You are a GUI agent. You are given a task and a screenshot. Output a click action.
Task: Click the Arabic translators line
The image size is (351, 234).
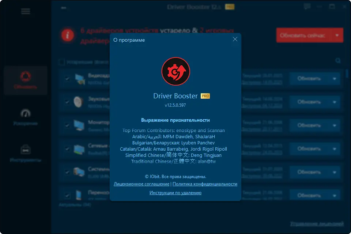(x=173, y=137)
